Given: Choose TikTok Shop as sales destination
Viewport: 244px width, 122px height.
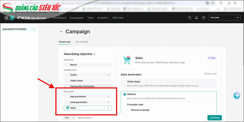Looking at the screenshot, I should click(125, 82).
